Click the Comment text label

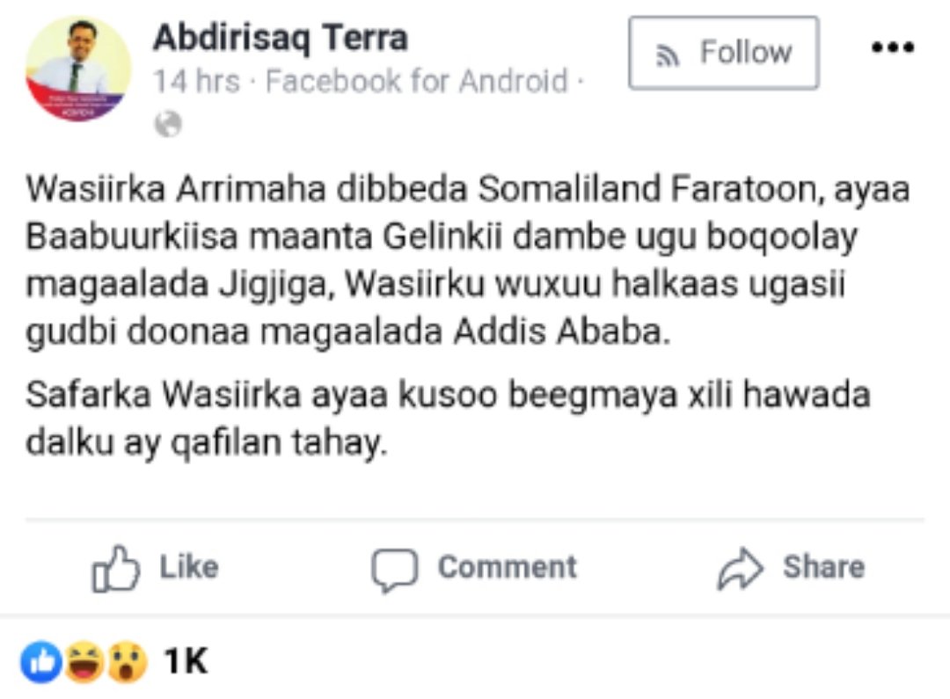508,567
